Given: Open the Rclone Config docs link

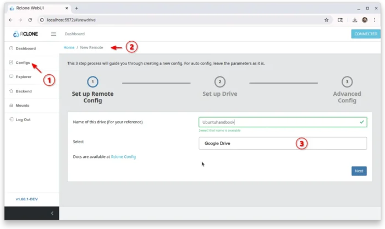Looking at the screenshot, I should (x=123, y=157).
